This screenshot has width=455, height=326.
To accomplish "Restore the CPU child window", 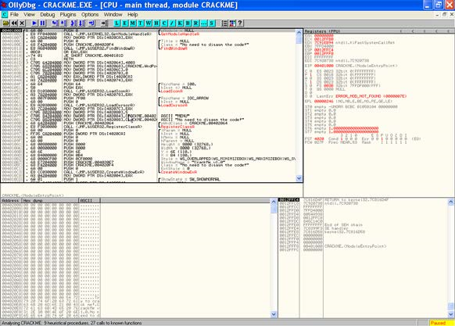I will point(444,15).
